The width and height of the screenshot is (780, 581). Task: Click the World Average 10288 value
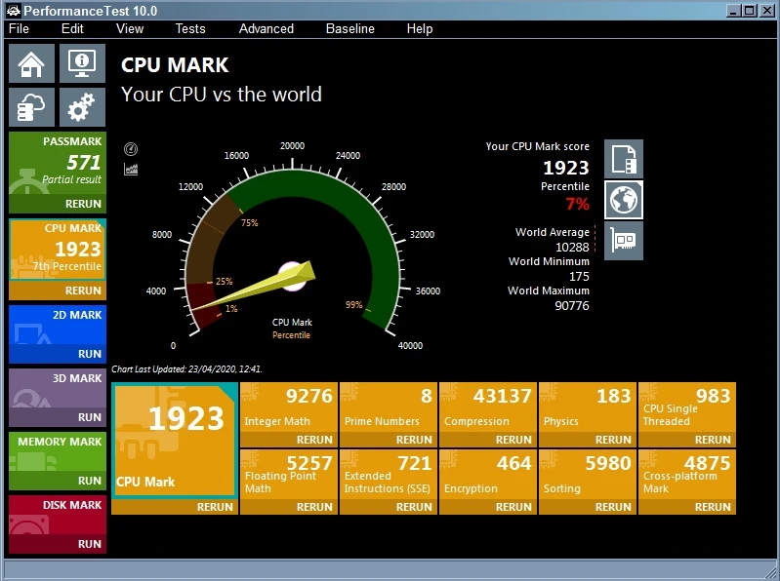572,248
